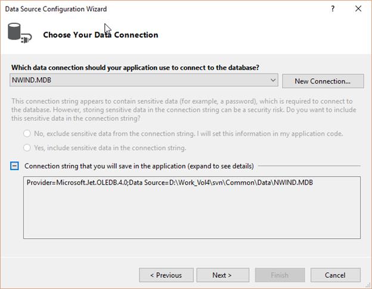Viewport: 372px width, 289px height.
Task: Open the New Connection... dialog
Action: point(323,81)
